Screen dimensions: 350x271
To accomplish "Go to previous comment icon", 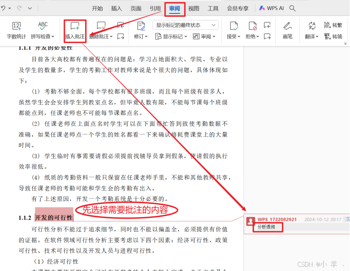I will click(x=121, y=25).
